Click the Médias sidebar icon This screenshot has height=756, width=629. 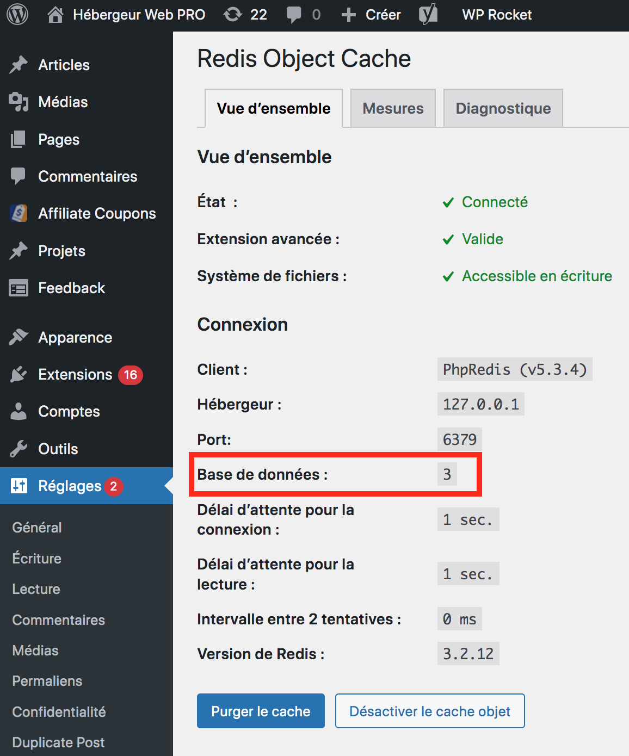(18, 102)
